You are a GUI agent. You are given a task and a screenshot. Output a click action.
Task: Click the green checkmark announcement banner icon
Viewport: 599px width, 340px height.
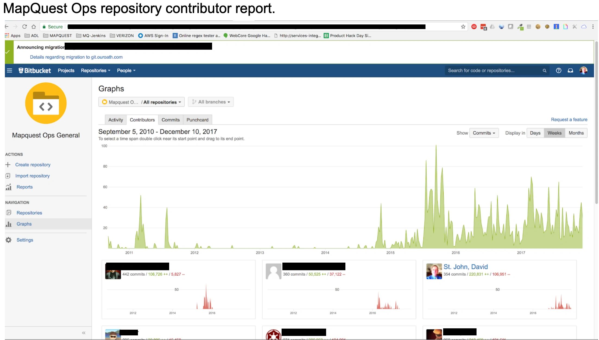pyautogui.click(x=7, y=52)
